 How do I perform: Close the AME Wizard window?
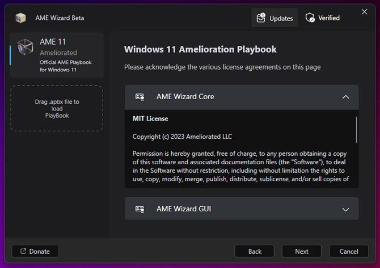[x=364, y=12]
